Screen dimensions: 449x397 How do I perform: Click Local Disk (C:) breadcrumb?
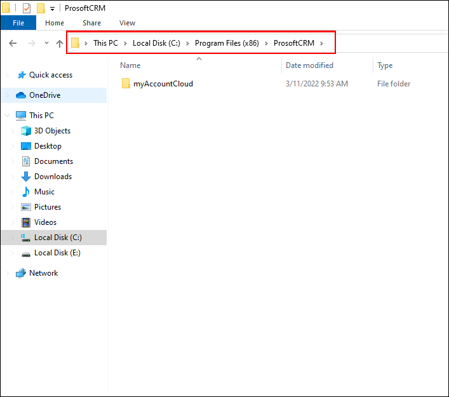[x=156, y=43]
